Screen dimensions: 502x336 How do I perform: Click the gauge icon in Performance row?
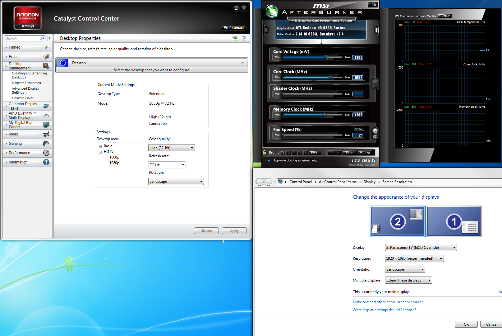(46, 153)
